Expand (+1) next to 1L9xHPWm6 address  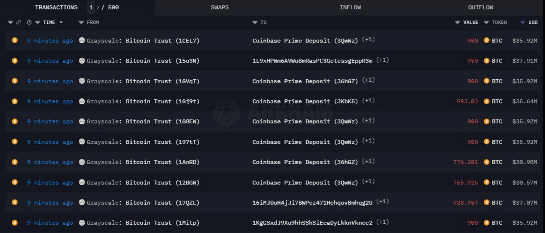coord(383,60)
